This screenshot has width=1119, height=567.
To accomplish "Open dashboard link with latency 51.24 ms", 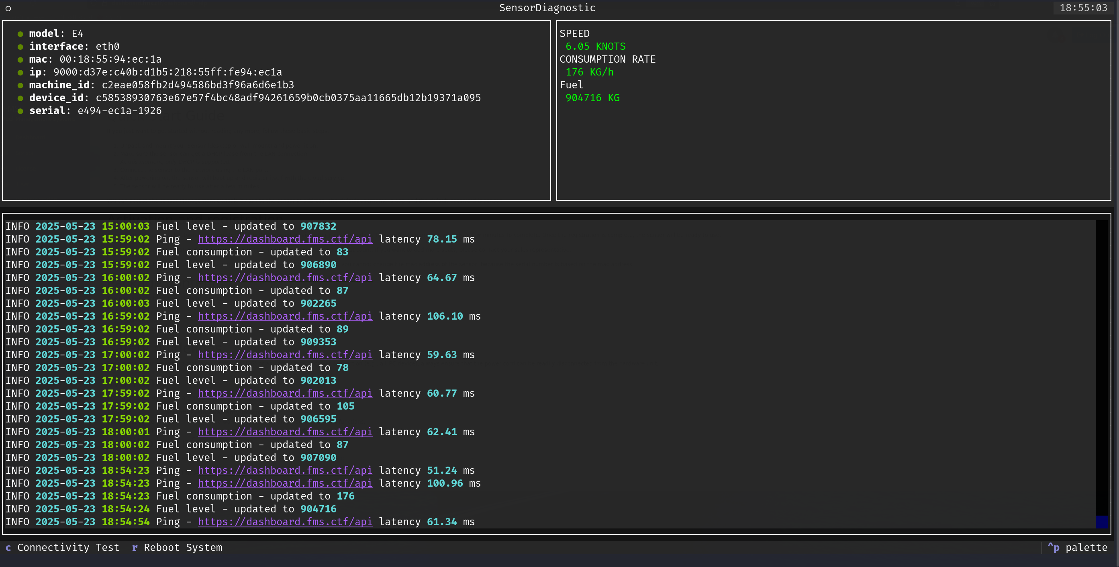I will coord(285,471).
